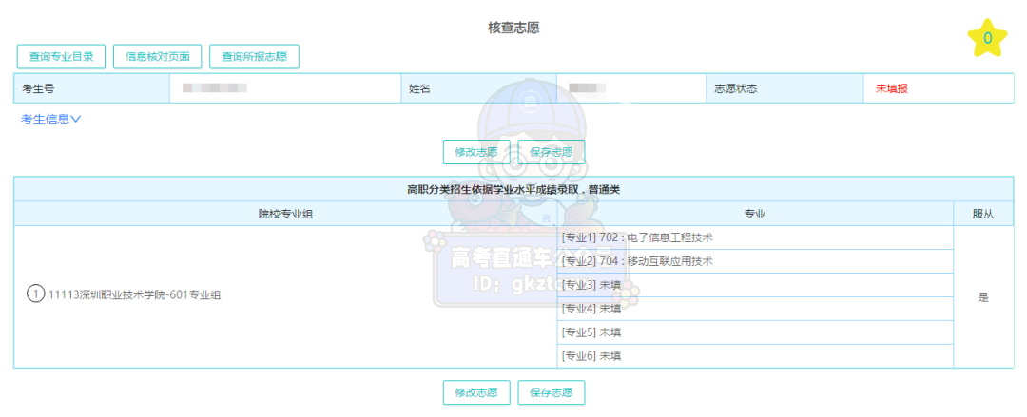Click the [专业4] 未填 cell
This screenshot has width=1027, height=417.
(x=755, y=309)
